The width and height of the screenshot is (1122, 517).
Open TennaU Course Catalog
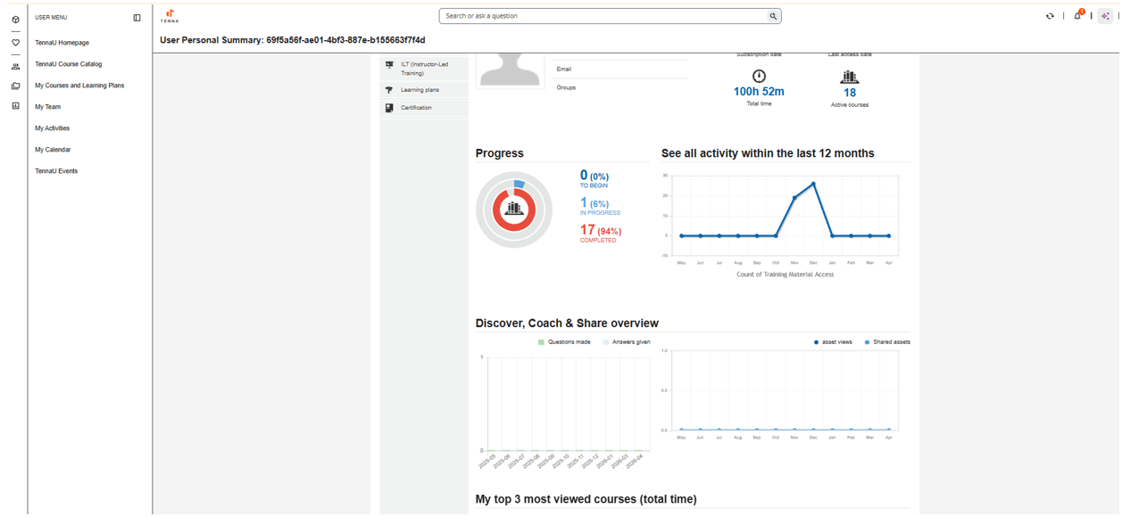[x=68, y=64]
